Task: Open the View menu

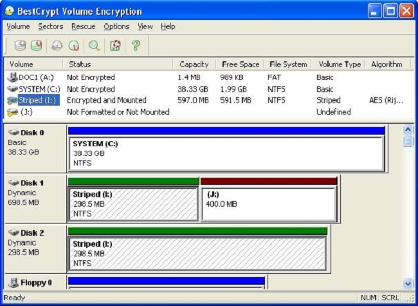Action: [x=145, y=26]
